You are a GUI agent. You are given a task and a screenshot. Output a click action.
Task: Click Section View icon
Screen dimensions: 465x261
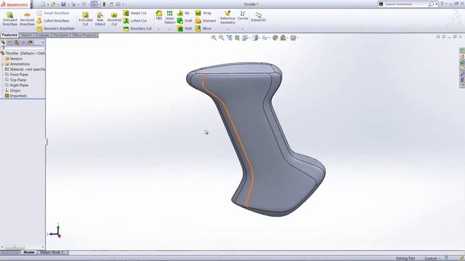point(237,38)
